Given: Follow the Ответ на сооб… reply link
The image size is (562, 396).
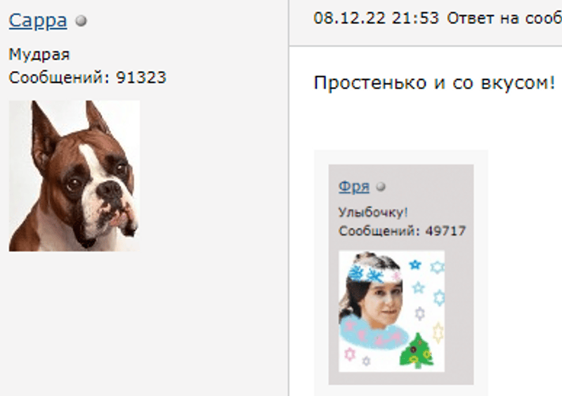Looking at the screenshot, I should pyautogui.click(x=504, y=18).
